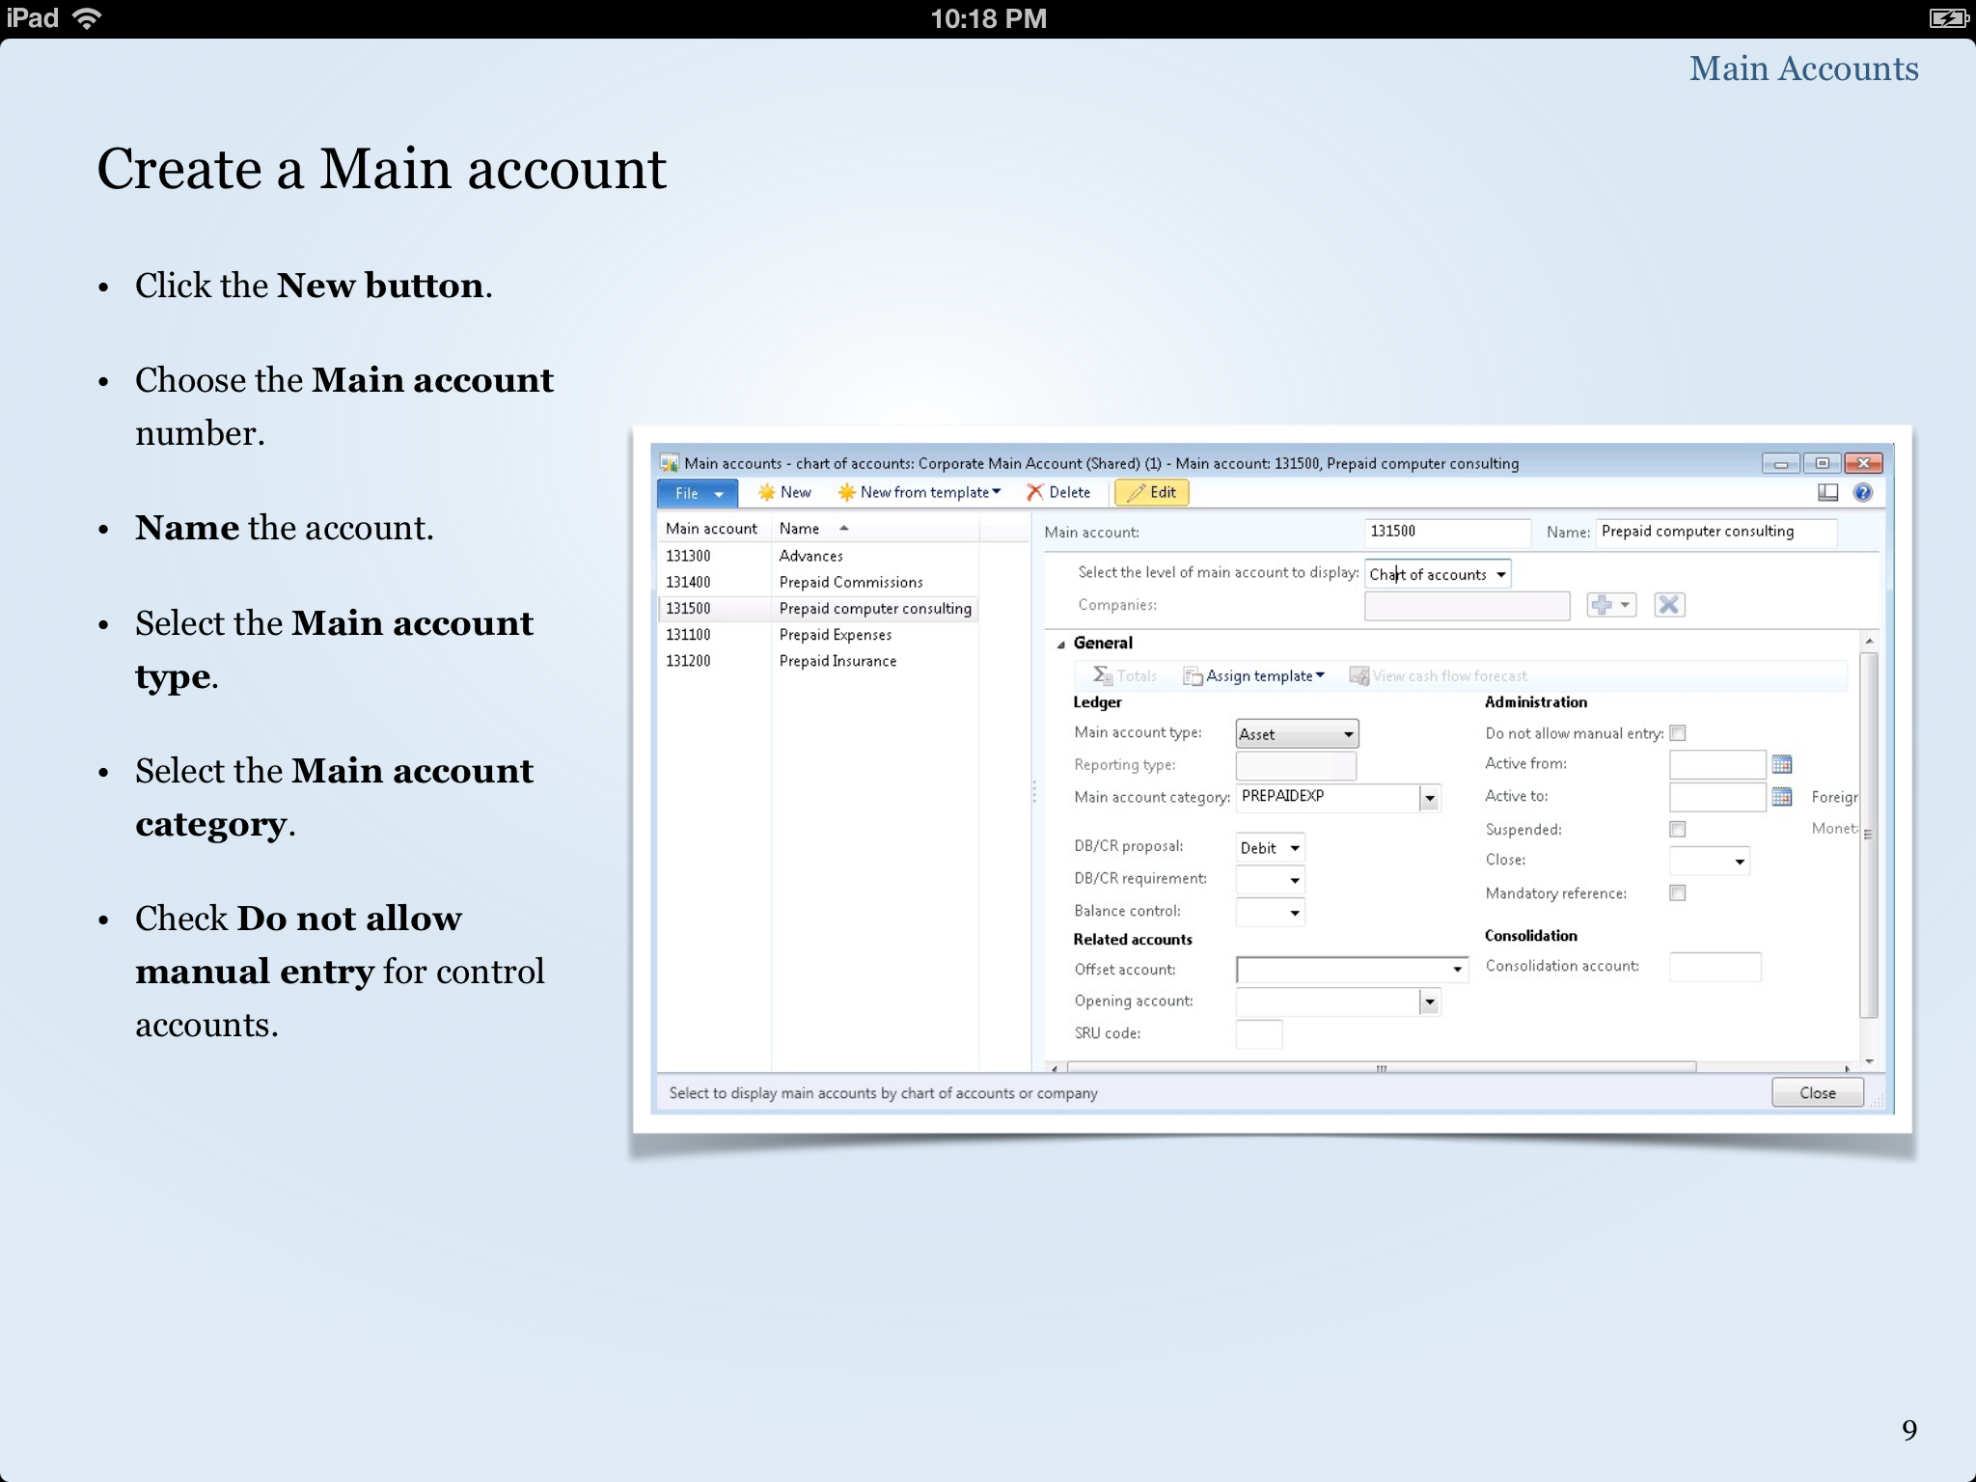Expand the Main account category dropdown
This screenshot has height=1482, width=1976.
tap(1430, 798)
